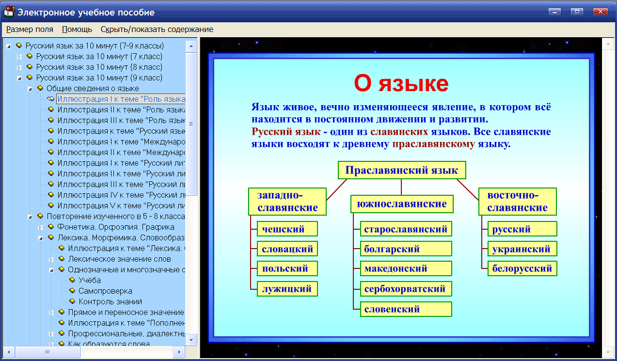Expand 'Русский язык за 10 минут (7 класс)'
This screenshot has width=617, height=361.
pos(19,56)
